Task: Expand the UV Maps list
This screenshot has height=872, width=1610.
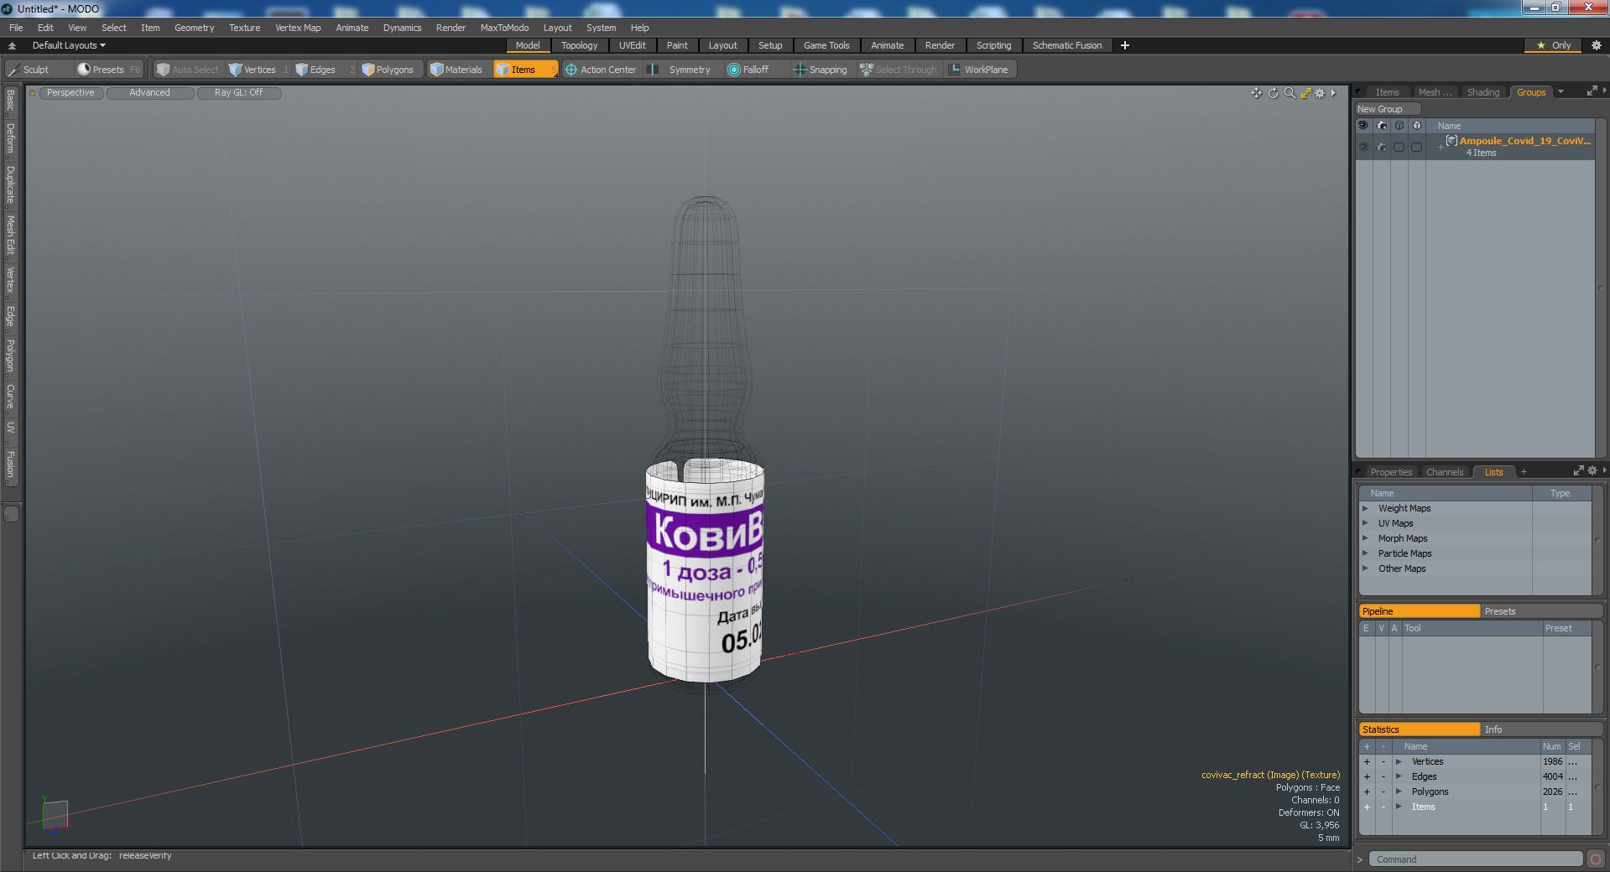Action: [1366, 523]
